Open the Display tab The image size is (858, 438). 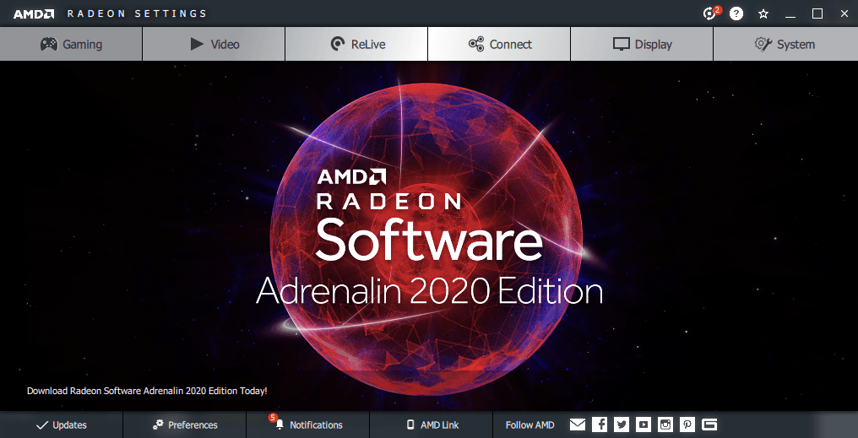coord(642,44)
